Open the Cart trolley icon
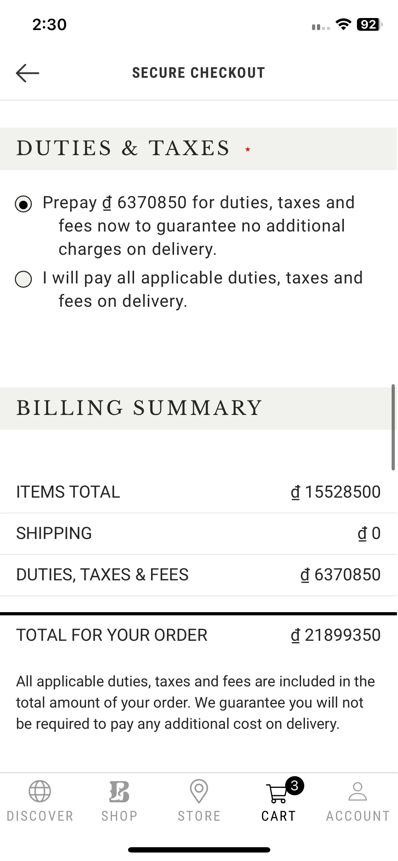Image resolution: width=398 pixels, height=861 pixels. pos(277,793)
